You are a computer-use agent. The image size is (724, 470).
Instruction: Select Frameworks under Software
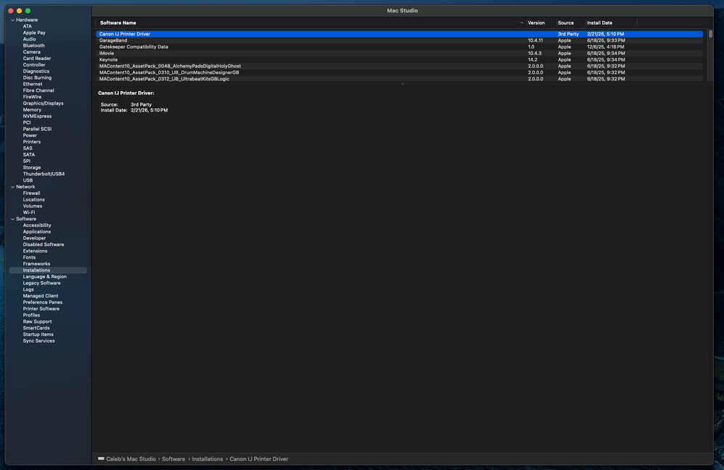(36, 264)
